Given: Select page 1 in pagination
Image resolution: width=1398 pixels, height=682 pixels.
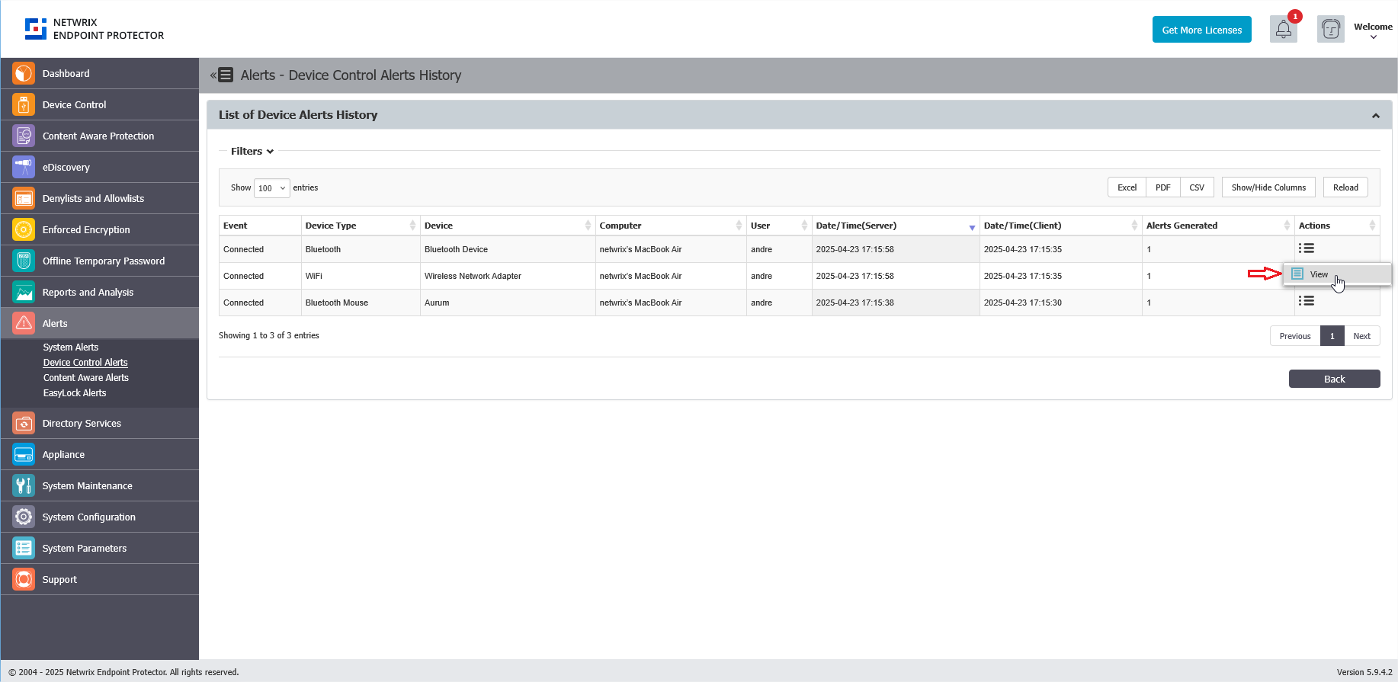Looking at the screenshot, I should pyautogui.click(x=1332, y=336).
